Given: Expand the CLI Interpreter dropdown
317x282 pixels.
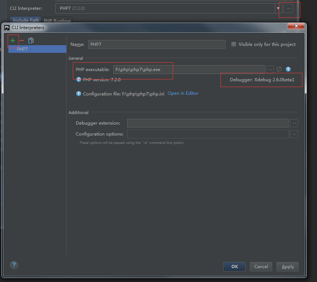Looking at the screenshot, I should click(278, 8).
